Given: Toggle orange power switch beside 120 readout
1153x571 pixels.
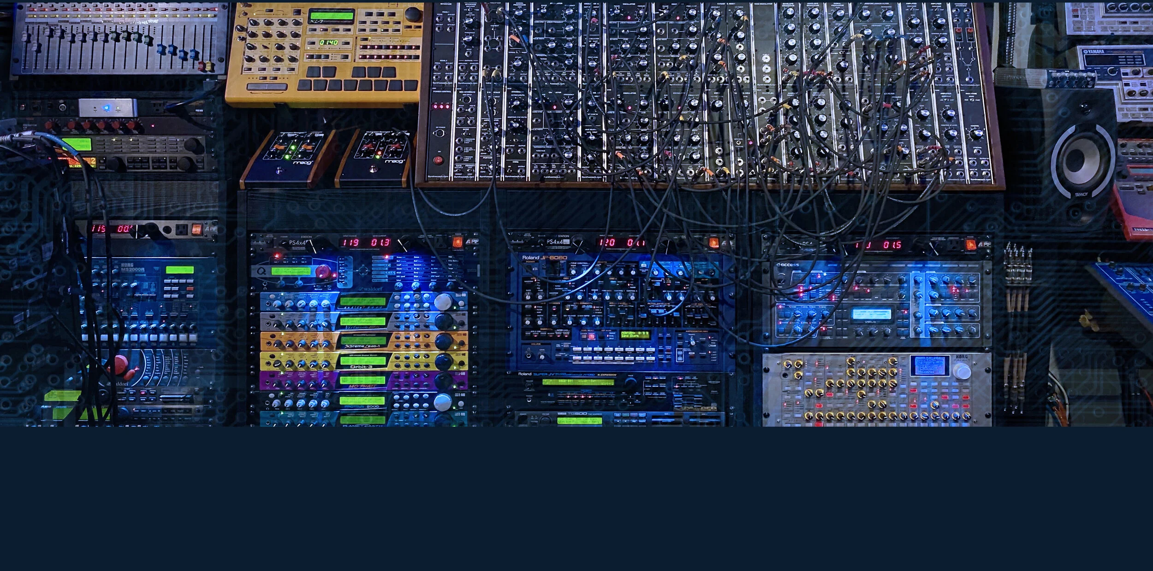Looking at the screenshot, I should click(x=713, y=243).
